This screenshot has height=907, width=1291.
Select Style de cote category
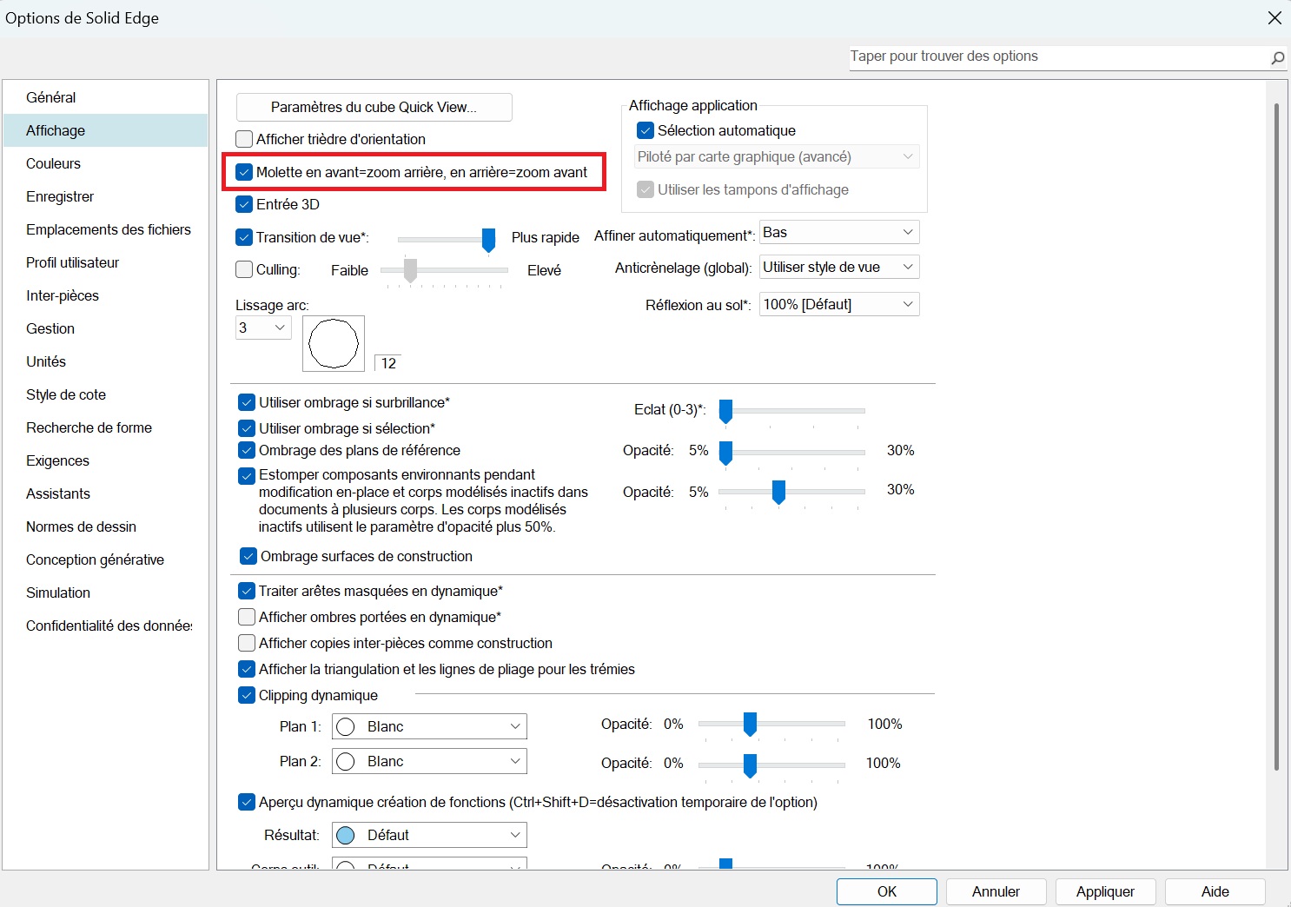tap(105, 394)
